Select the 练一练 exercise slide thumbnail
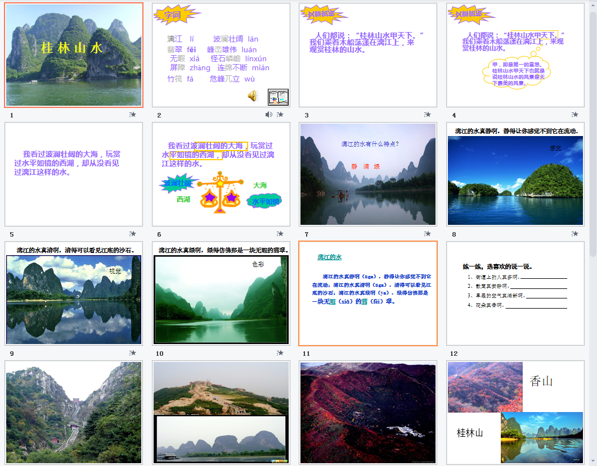The height and width of the screenshot is (466, 597). click(515, 293)
